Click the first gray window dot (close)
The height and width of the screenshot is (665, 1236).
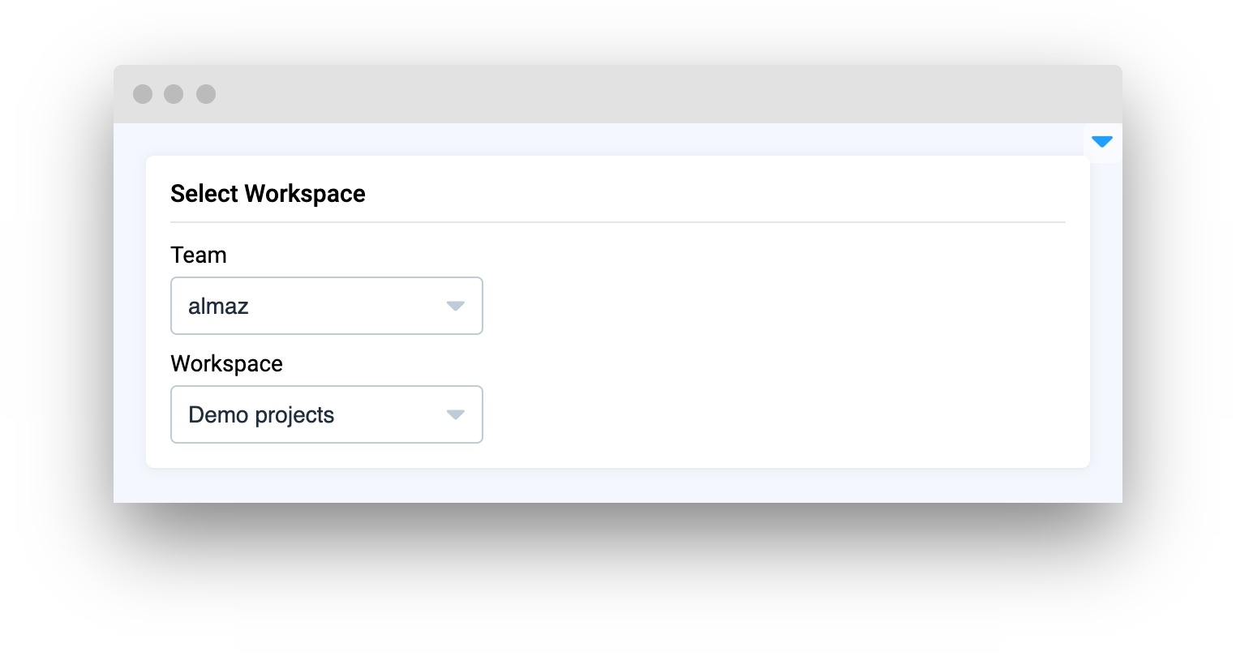click(143, 94)
